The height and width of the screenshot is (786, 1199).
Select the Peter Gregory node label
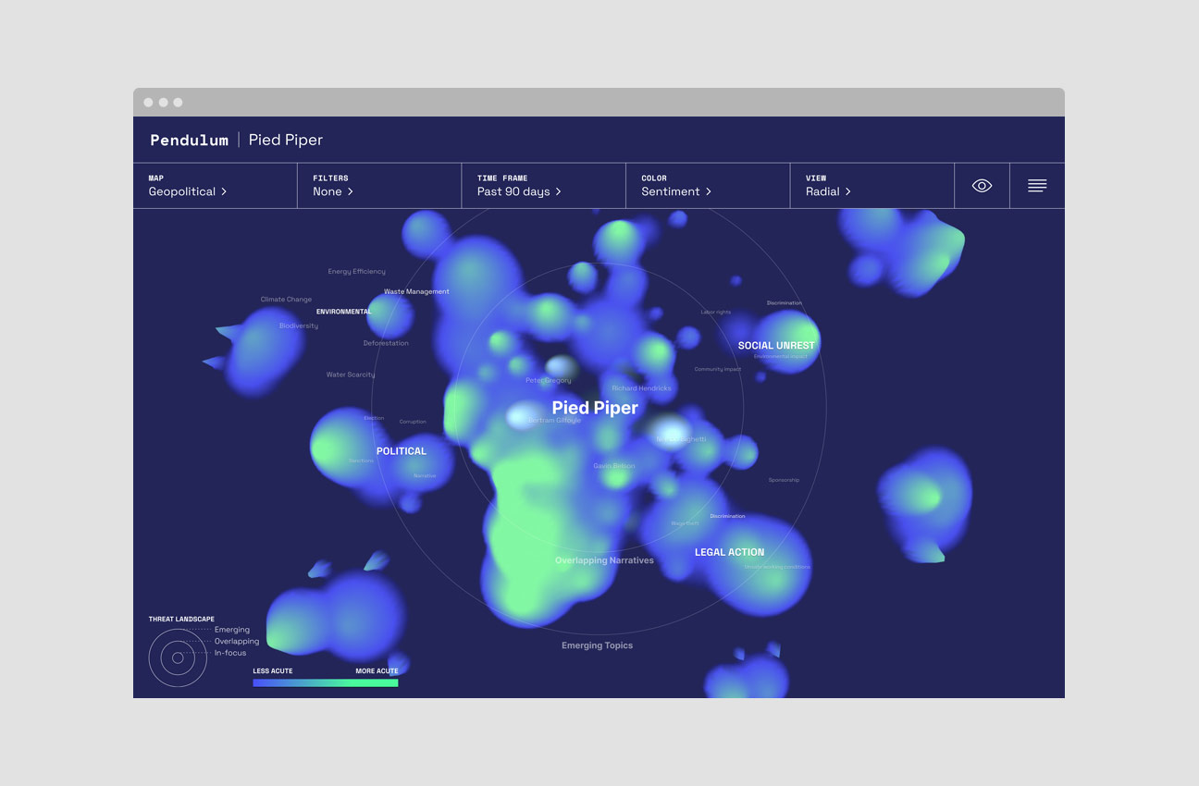549,380
